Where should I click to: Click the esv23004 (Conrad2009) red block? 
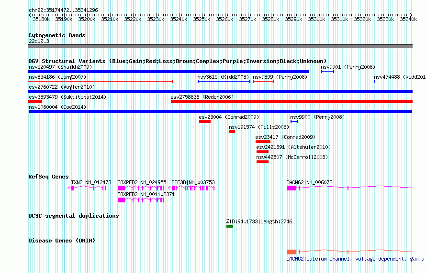coord(205,122)
